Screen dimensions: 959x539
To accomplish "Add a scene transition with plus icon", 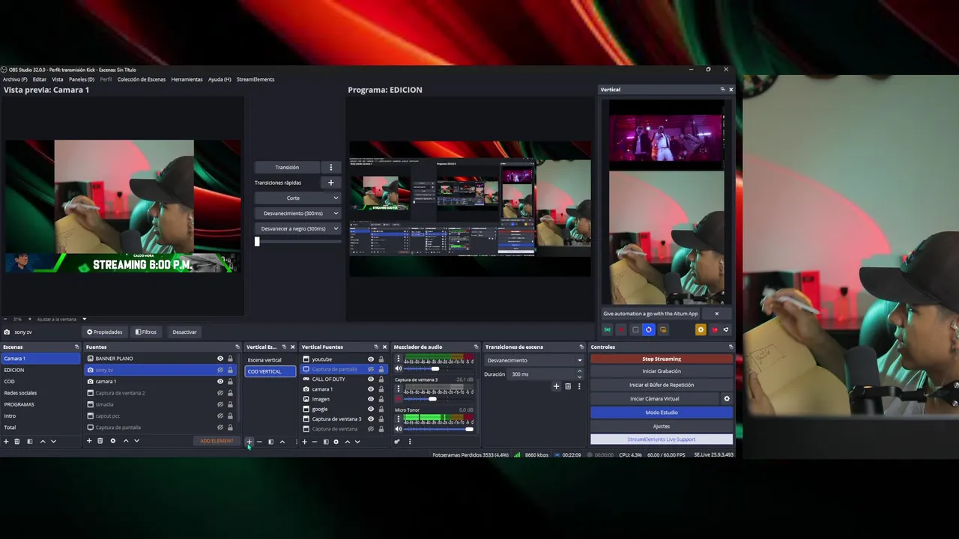I will point(556,386).
